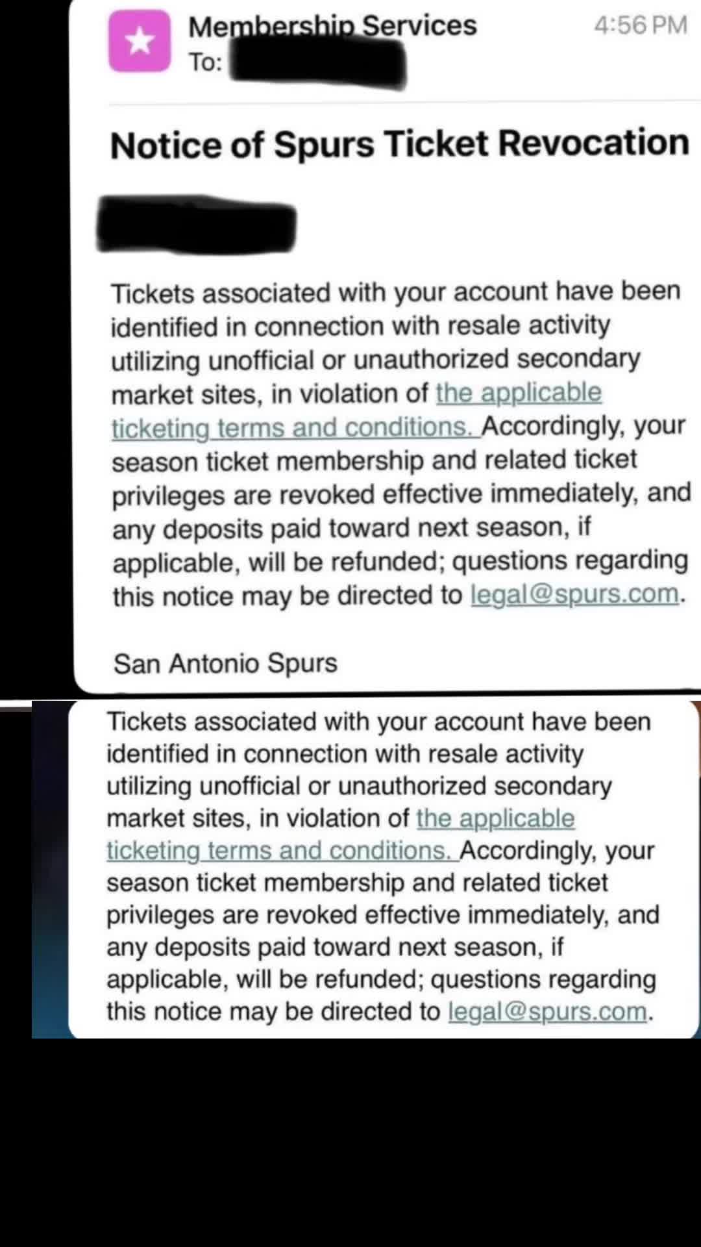Image resolution: width=701 pixels, height=1247 pixels.
Task: Tap the pink star sender avatar
Action: [140, 41]
